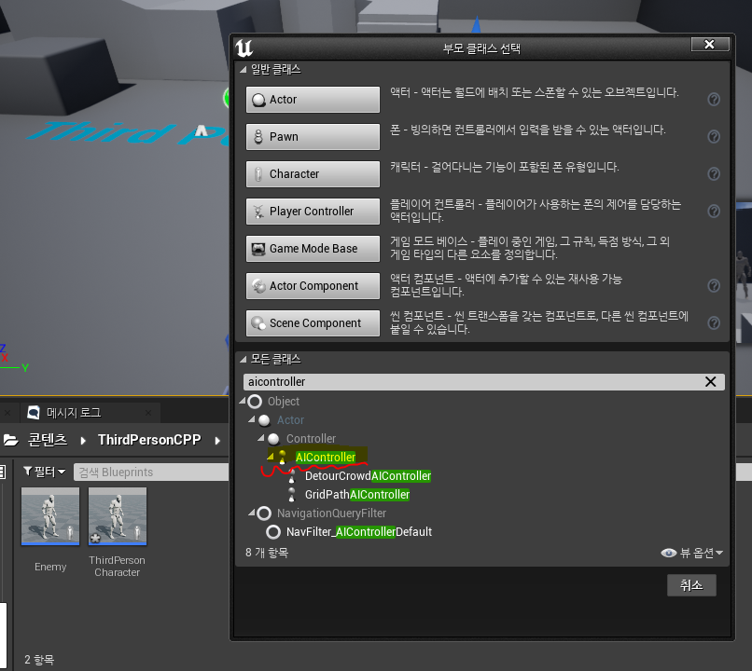This screenshot has width=752, height=671.
Task: Open help for Player Controller class
Action: tap(714, 212)
